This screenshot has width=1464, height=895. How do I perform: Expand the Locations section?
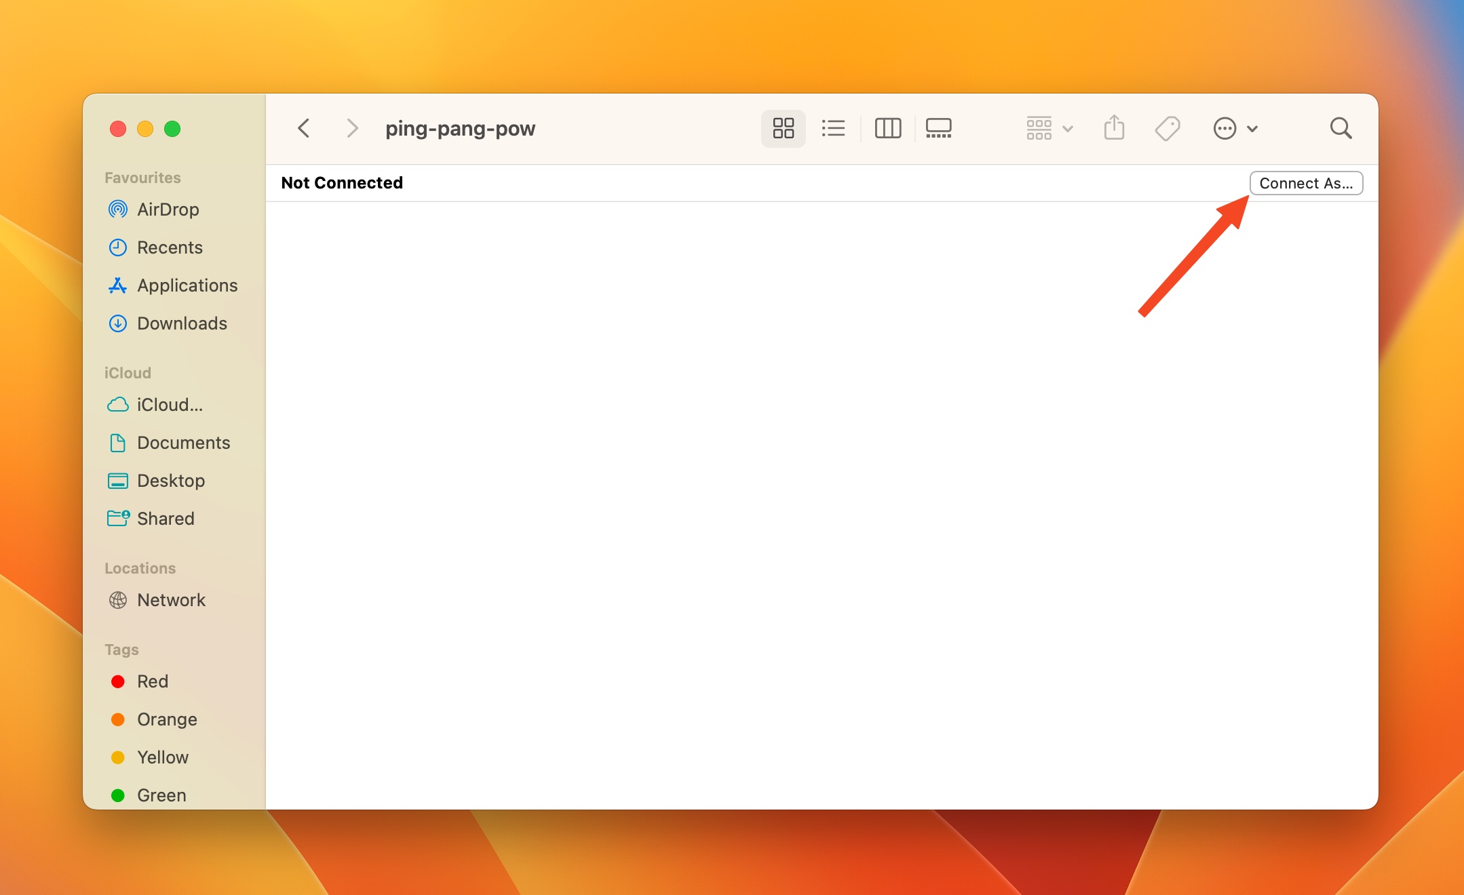[x=139, y=568]
